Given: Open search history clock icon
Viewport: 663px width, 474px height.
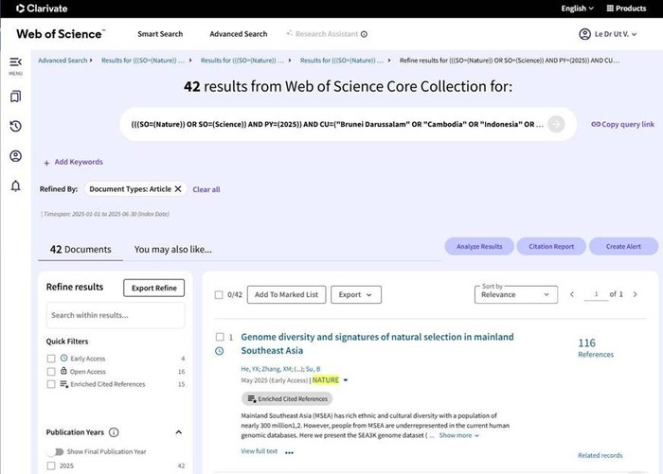Looking at the screenshot, I should tap(15, 127).
